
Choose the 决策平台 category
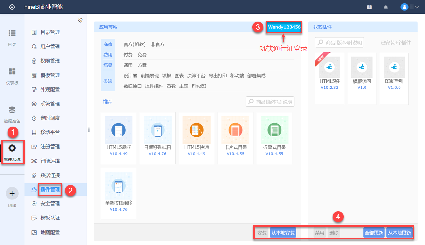click(x=196, y=76)
